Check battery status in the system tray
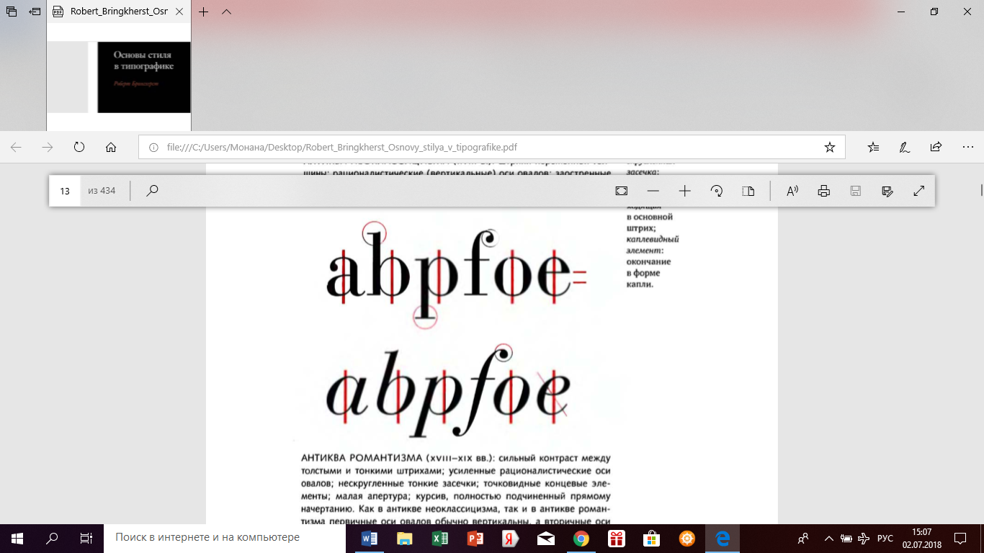Viewport: 984px width, 553px height. click(846, 538)
